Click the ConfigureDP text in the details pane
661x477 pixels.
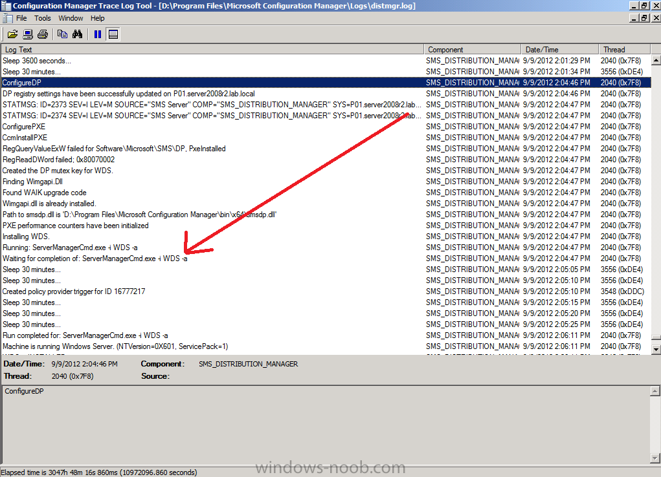(24, 391)
